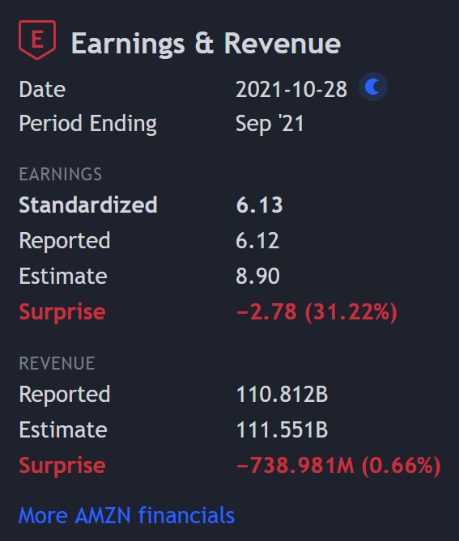Click the EARNINGS section header

tap(61, 174)
